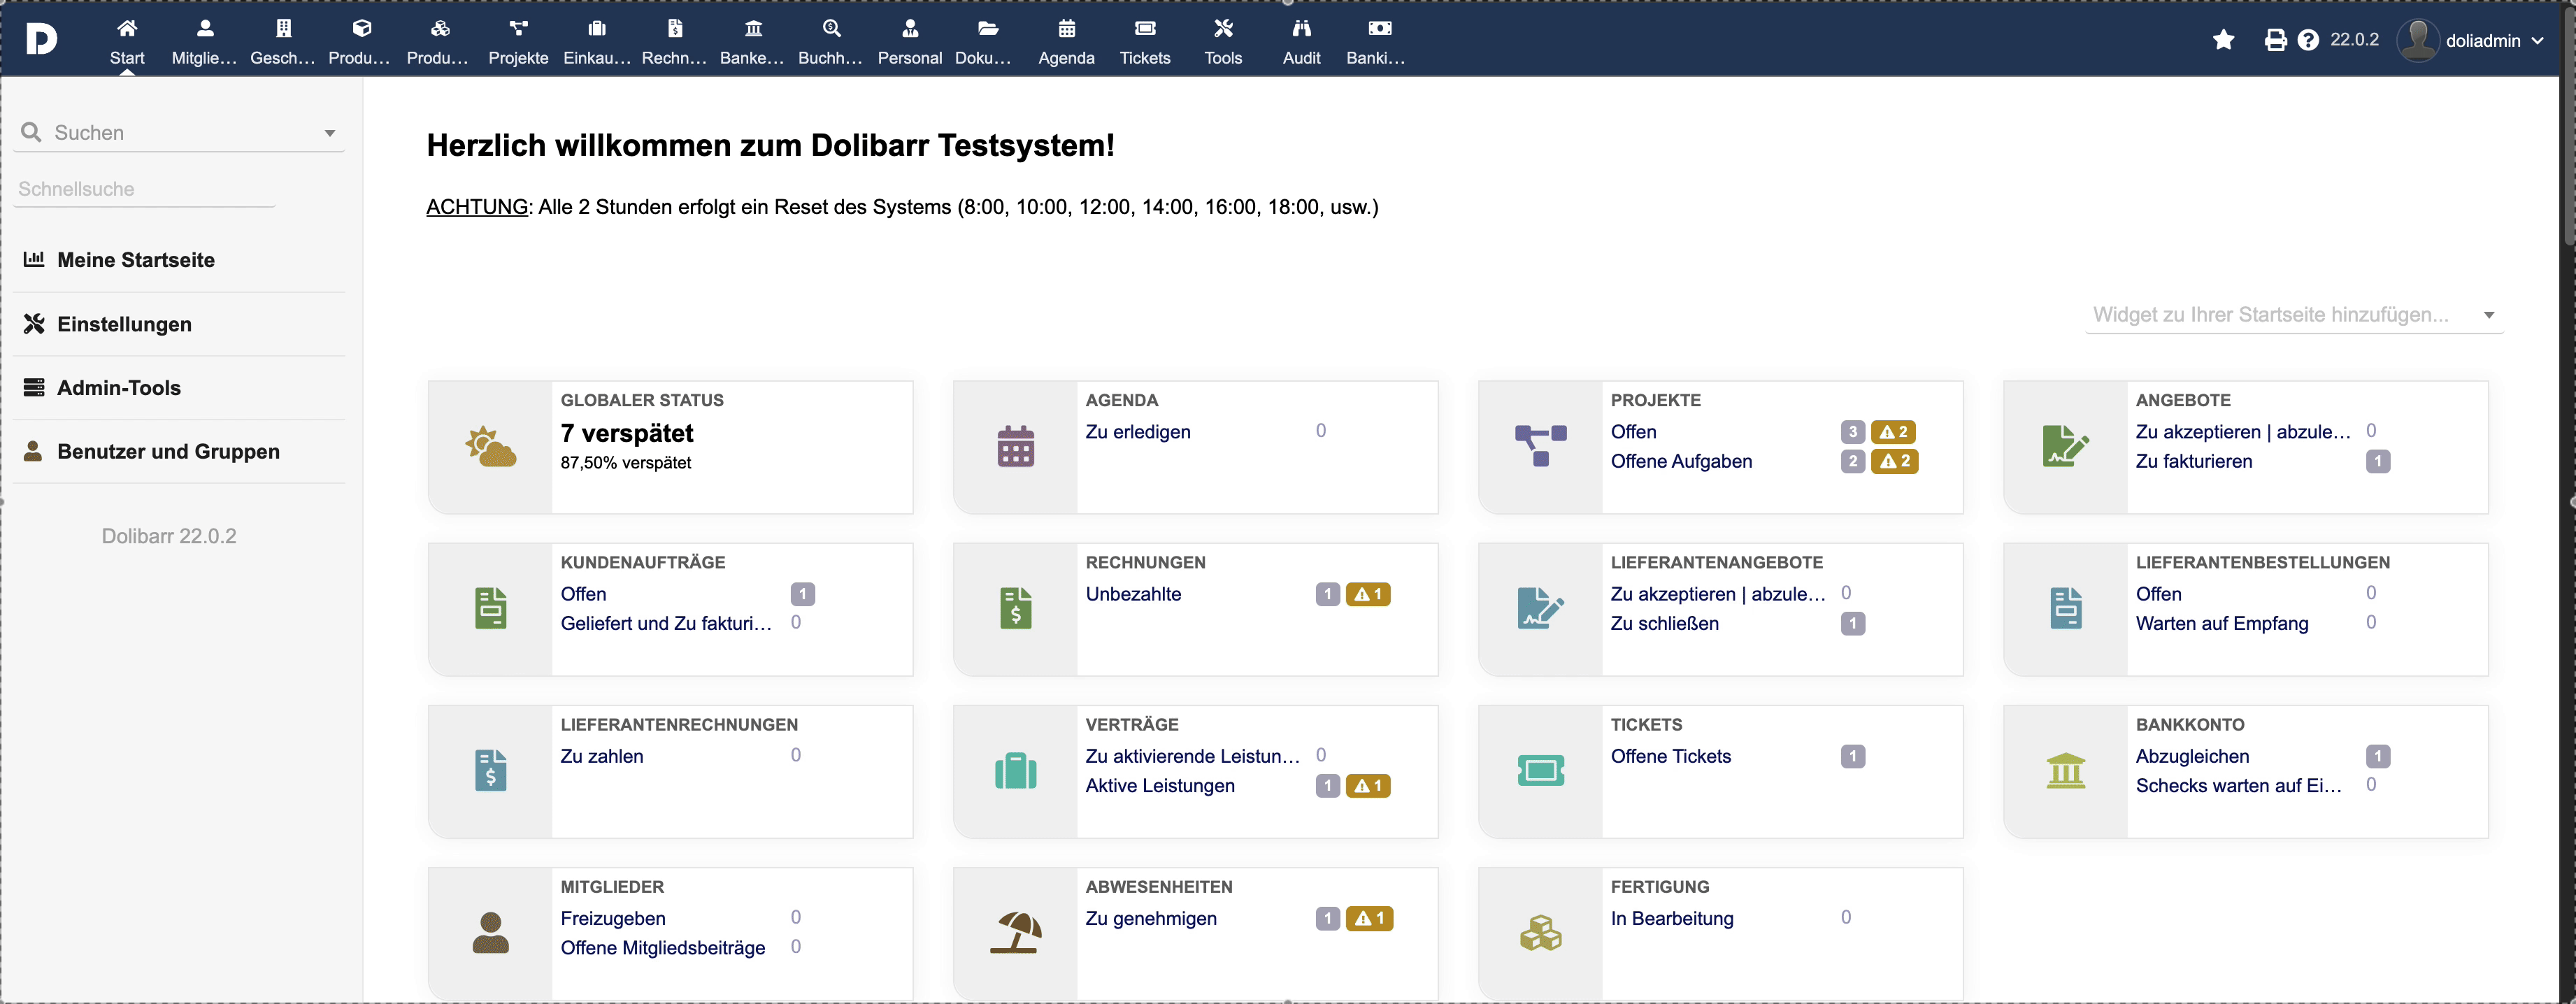Click the Abwesenheiten umbrella icon
This screenshot has width=2576, height=1004.
point(1015,933)
